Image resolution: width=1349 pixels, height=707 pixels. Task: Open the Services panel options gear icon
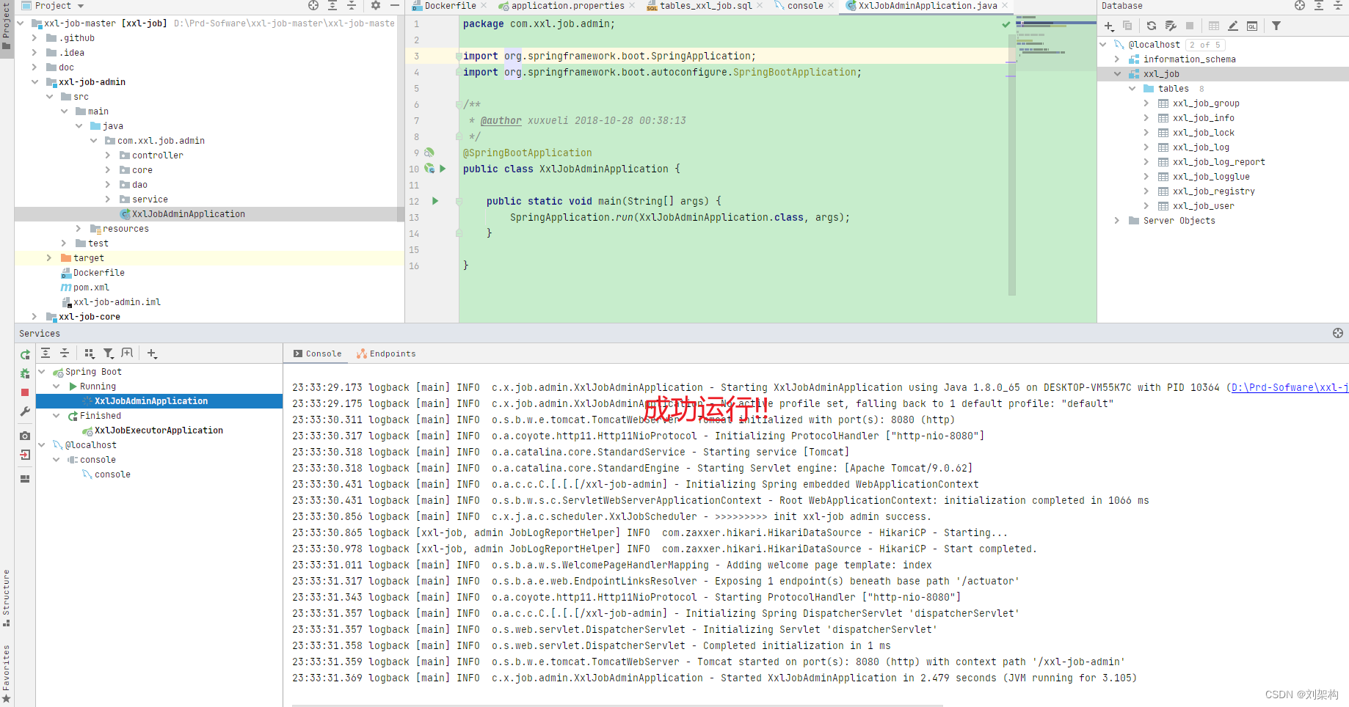[1338, 333]
